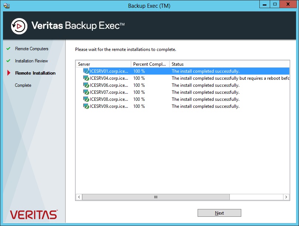Viewport: 299px width, 226px height.
Task: Select the ICESRV04.corp.ice... row
Action: pos(183,78)
